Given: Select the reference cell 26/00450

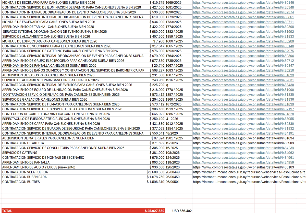Looking at the screenshot, I should [179, 177].
